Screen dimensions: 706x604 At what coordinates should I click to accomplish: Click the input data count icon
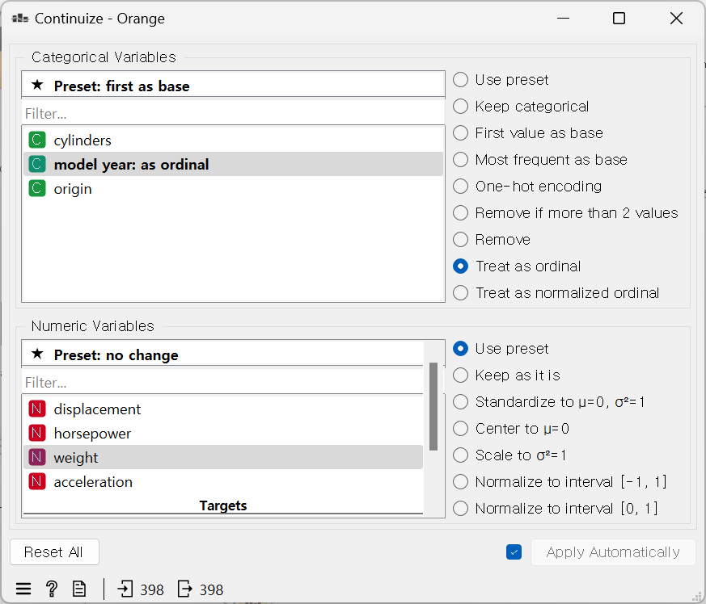pos(125,589)
